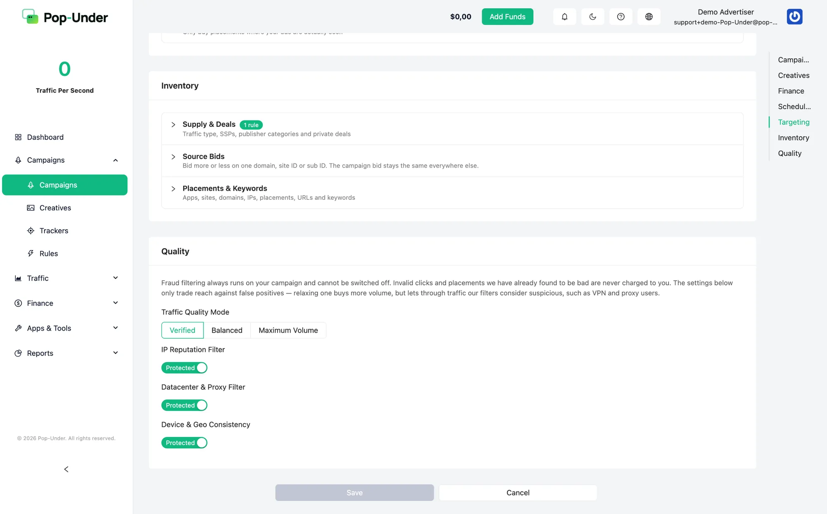This screenshot has height=514, width=827.
Task: Select Verified traffic quality mode
Action: [x=182, y=330]
